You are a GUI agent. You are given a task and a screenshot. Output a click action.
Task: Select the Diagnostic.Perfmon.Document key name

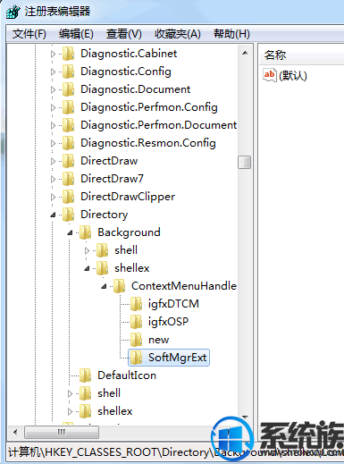click(159, 125)
